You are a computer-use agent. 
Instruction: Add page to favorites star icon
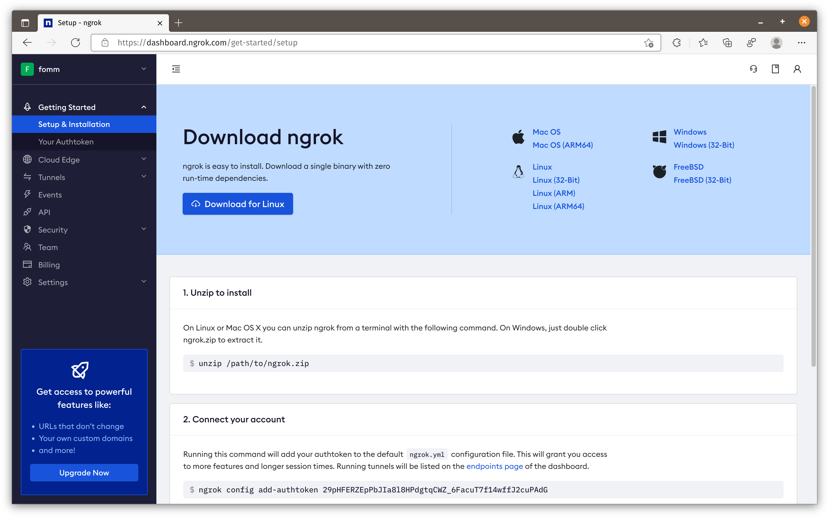tap(648, 43)
